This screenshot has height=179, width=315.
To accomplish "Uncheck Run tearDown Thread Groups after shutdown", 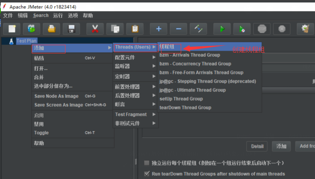I will point(147,174).
